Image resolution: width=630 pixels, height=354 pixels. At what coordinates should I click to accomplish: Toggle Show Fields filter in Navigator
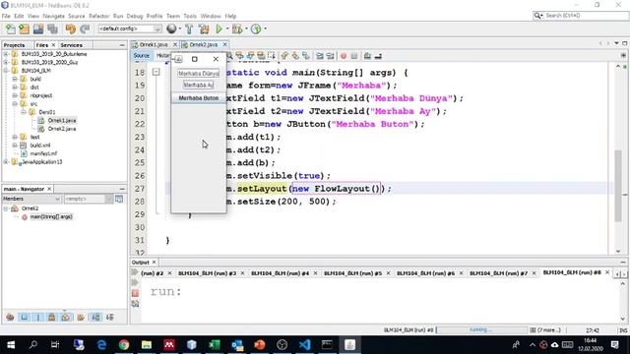(x=25, y=317)
